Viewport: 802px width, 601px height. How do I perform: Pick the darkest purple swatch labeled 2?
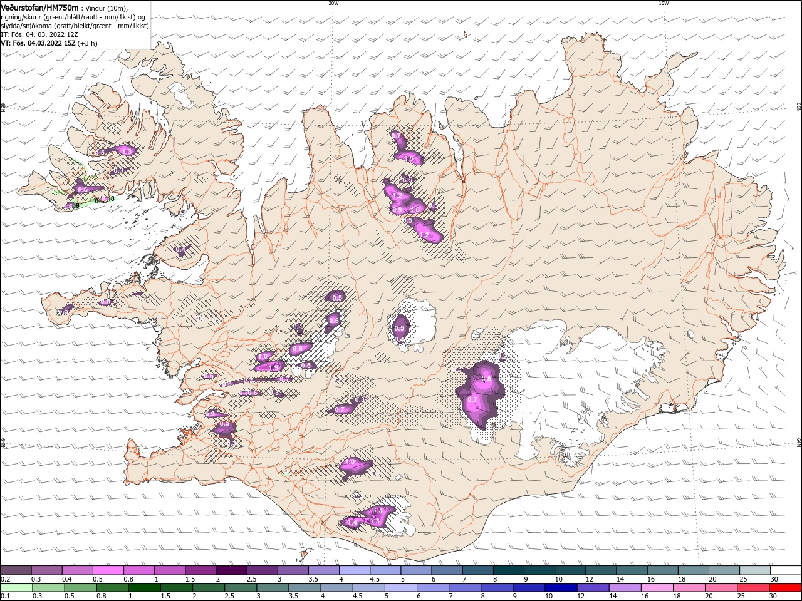(x=231, y=570)
